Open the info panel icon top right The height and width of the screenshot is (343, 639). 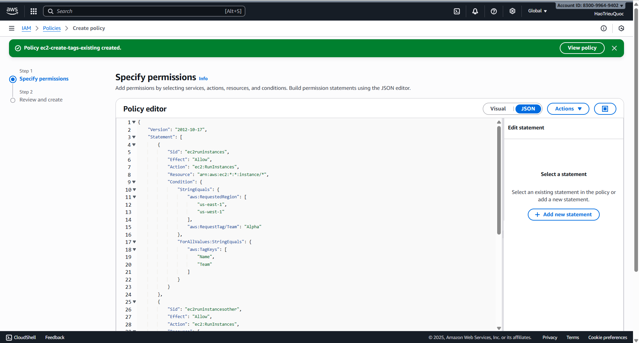point(604,28)
